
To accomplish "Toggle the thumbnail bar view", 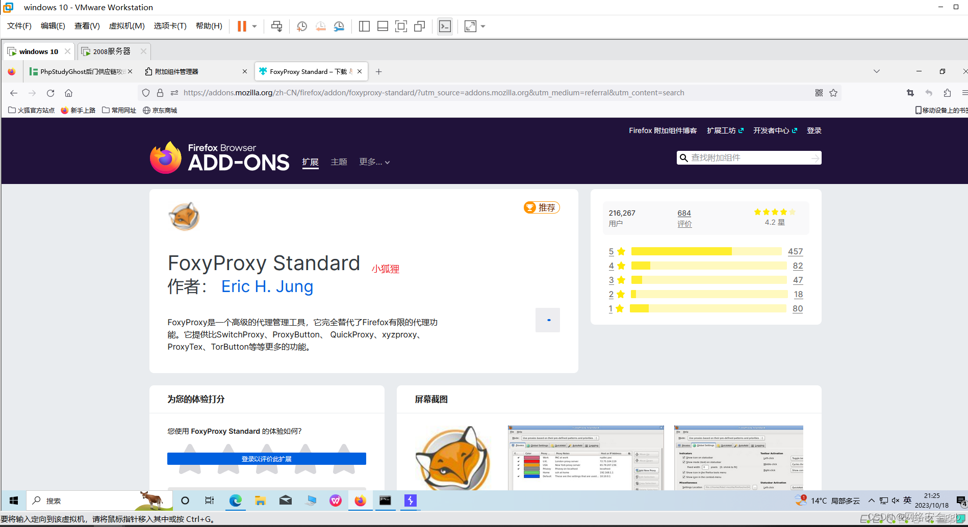I will [383, 26].
